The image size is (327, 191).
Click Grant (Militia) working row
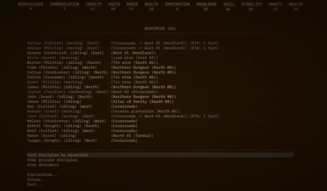(93, 82)
